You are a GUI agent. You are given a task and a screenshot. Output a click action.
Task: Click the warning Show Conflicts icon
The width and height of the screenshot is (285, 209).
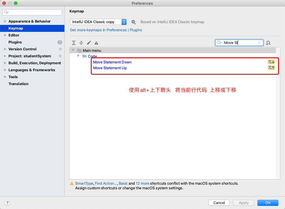pyautogui.click(x=96, y=43)
